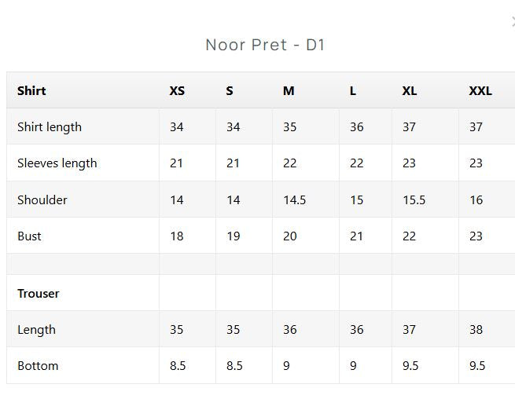Select the XS column header
This screenshot has height=410, width=515.
click(177, 91)
